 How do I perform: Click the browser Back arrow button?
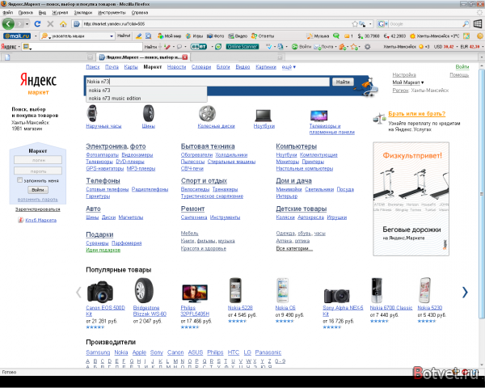8,23
